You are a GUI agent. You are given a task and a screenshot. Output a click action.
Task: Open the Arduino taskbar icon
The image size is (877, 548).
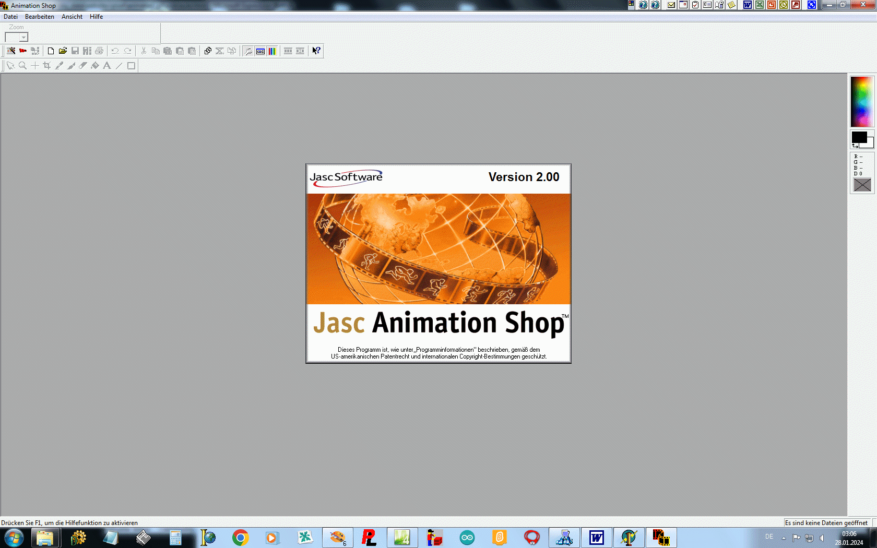click(467, 538)
